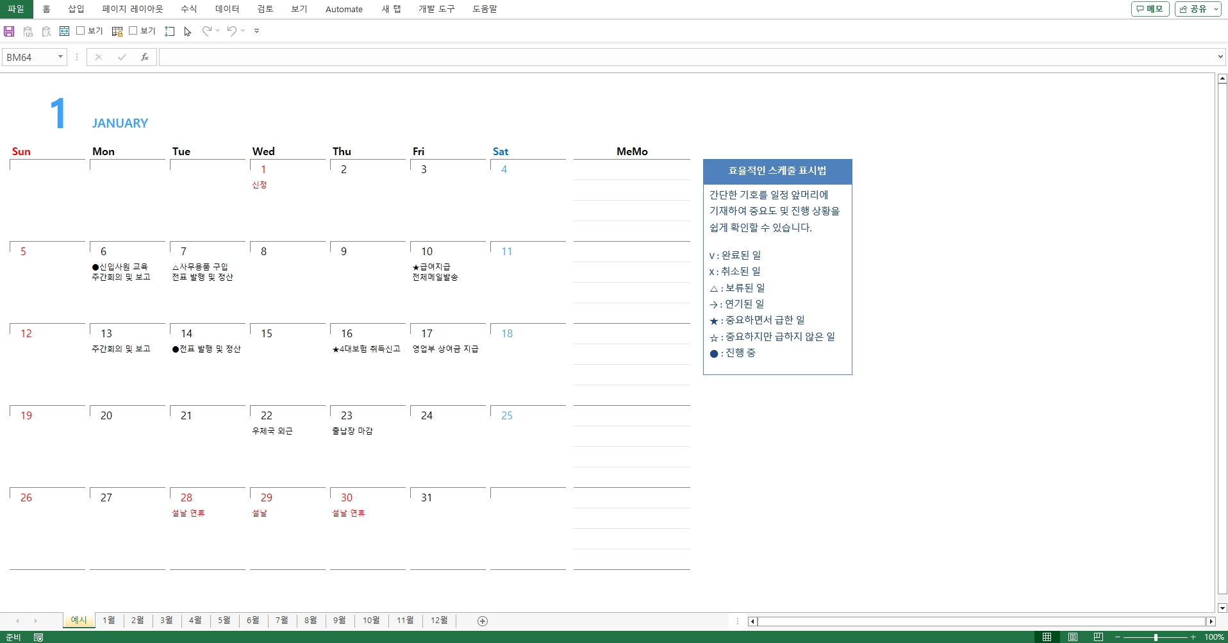Open the 페이지 레이아웃 ribbon tab
This screenshot has height=643, width=1228.
(132, 9)
